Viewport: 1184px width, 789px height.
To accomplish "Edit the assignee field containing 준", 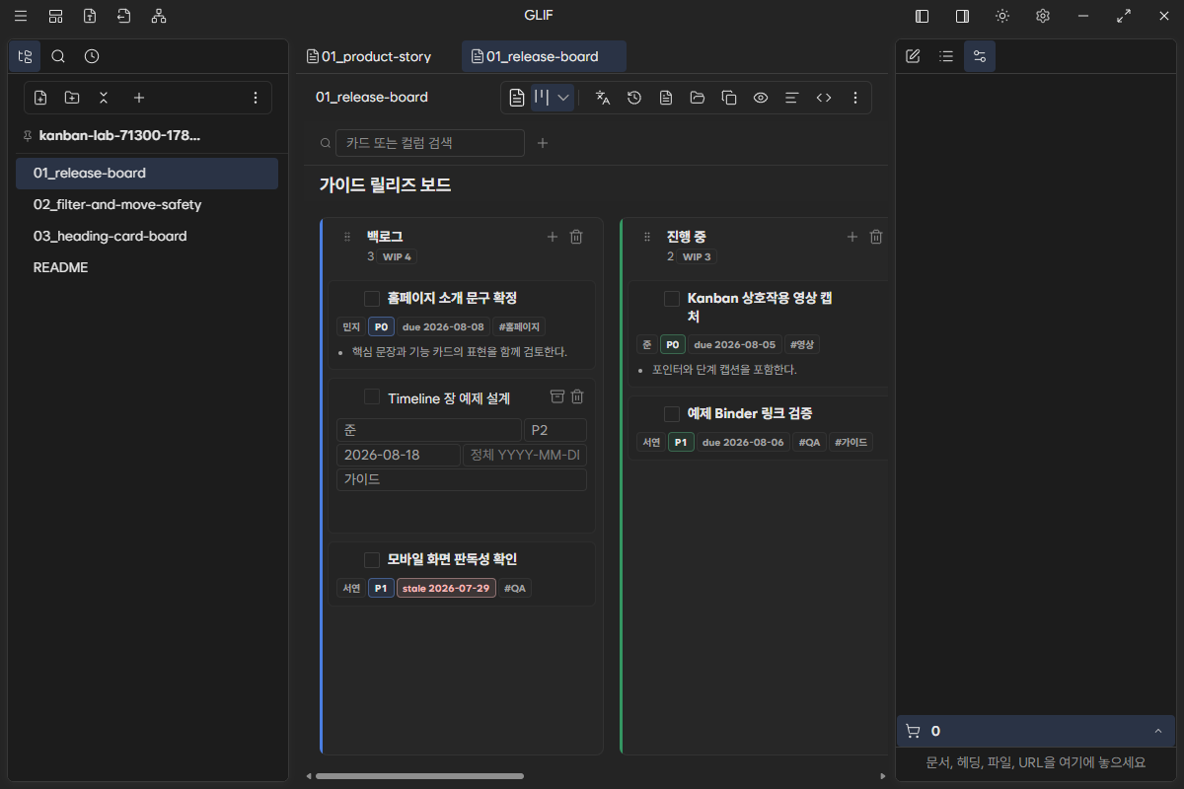I will point(429,430).
